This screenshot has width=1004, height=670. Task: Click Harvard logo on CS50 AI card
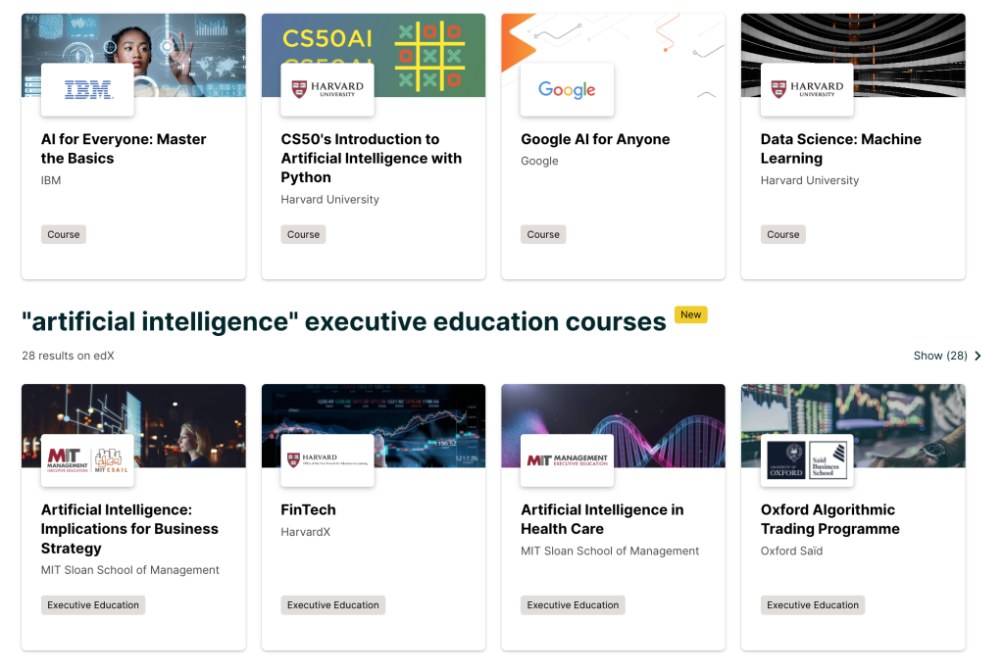click(327, 90)
